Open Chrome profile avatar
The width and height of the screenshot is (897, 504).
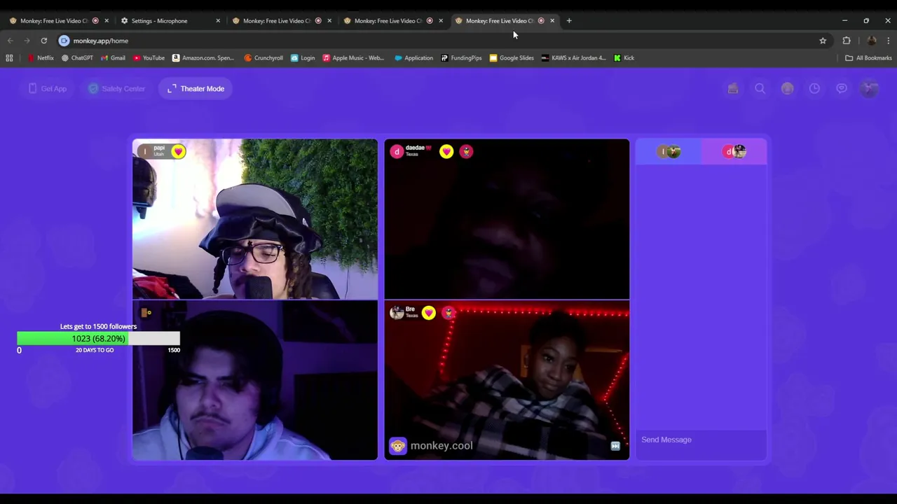click(872, 41)
